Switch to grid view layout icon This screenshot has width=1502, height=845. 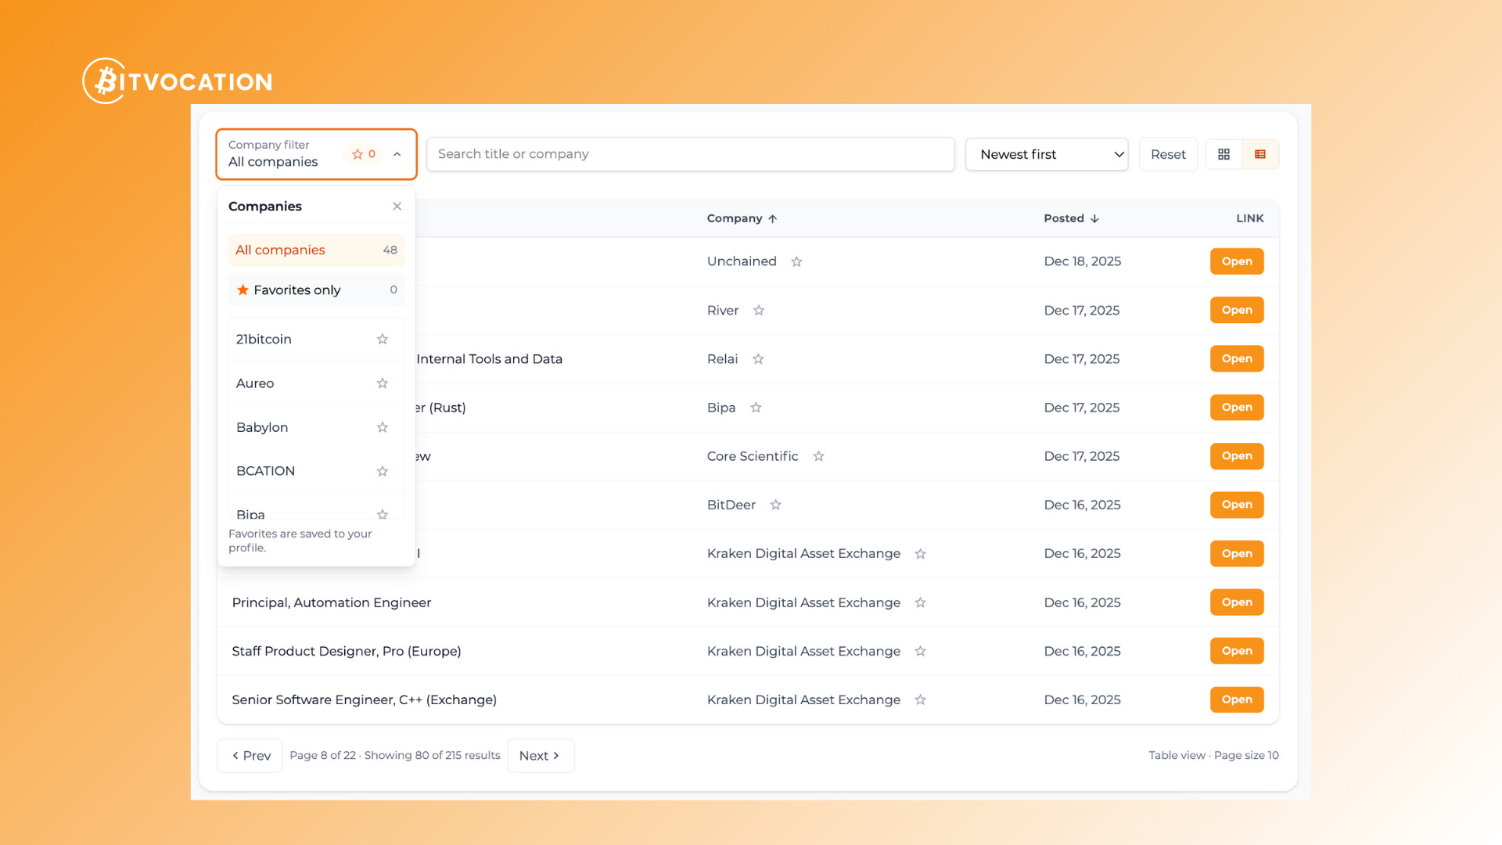pos(1224,154)
